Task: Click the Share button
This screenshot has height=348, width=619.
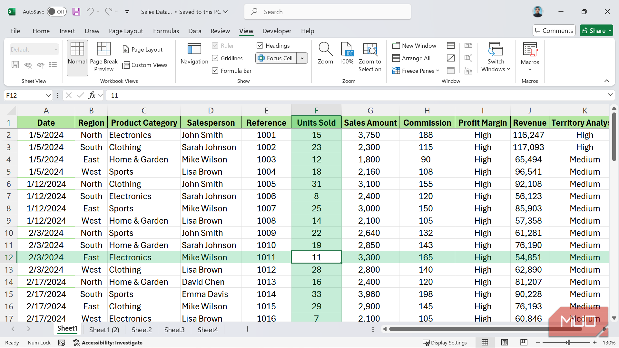Action: (x=596, y=31)
